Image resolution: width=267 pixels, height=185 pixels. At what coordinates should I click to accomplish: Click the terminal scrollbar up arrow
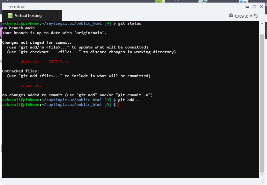click(262, 24)
